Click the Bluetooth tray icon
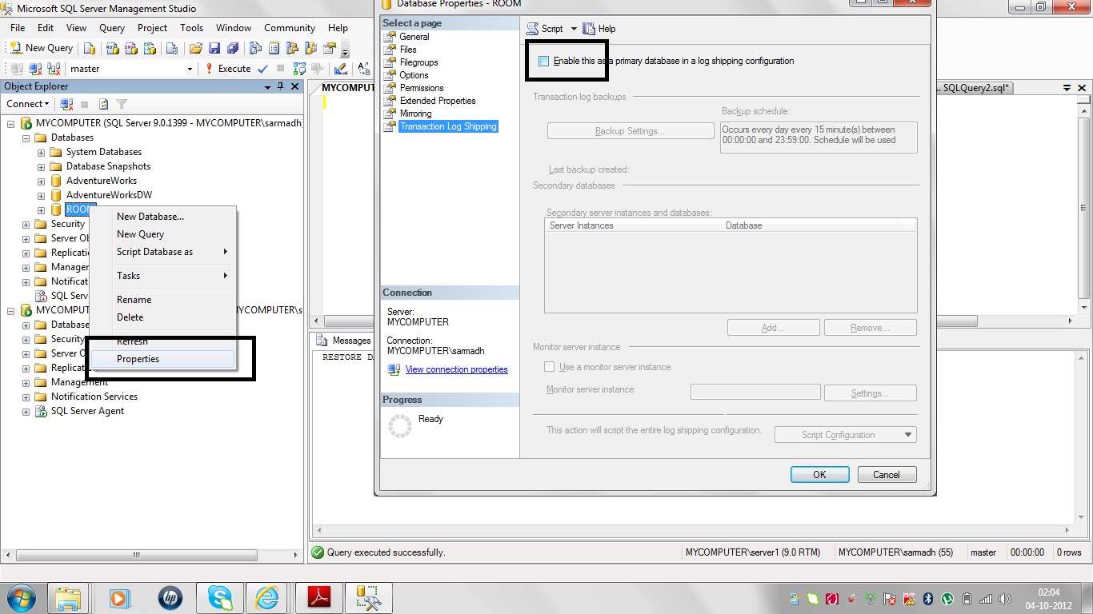This screenshot has height=614, width=1093. coord(929,598)
